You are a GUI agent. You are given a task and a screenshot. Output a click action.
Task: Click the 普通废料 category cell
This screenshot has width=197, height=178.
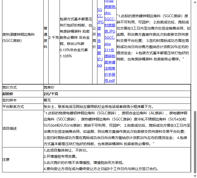(x=46, y=38)
